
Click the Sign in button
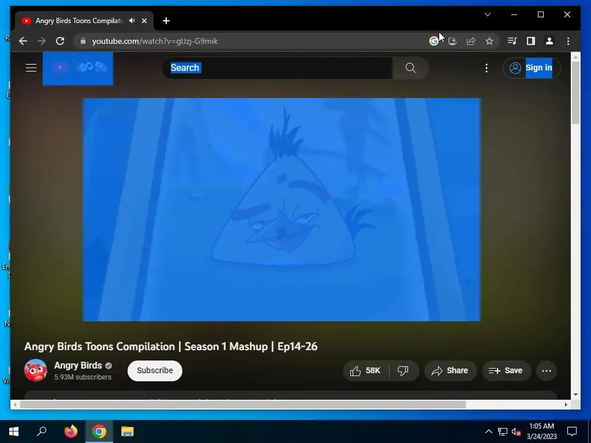coord(532,68)
